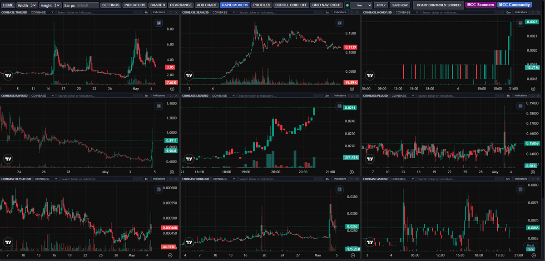The width and height of the screenshot is (545, 261).
Task: Go to HOME in top bar
Action: pos(8,5)
